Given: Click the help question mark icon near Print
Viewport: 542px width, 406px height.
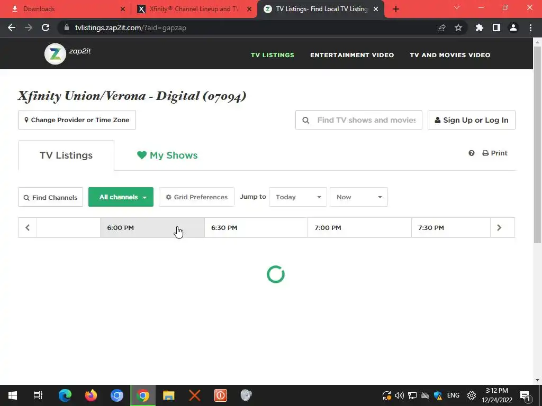Looking at the screenshot, I should (x=472, y=153).
